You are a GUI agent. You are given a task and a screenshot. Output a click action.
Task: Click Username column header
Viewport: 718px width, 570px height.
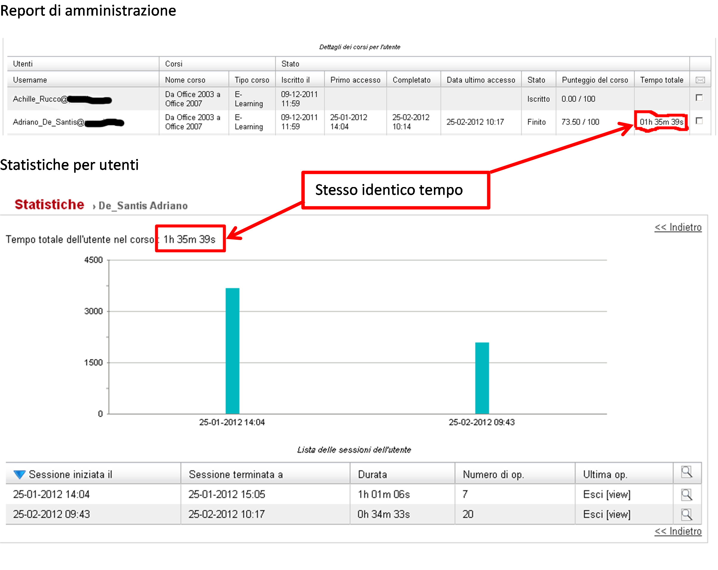(x=30, y=80)
